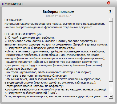The height and width of the screenshot is (104, 117).
Task: Click the line "Используя параметры последнего поиска"
Action: (x=55, y=24)
